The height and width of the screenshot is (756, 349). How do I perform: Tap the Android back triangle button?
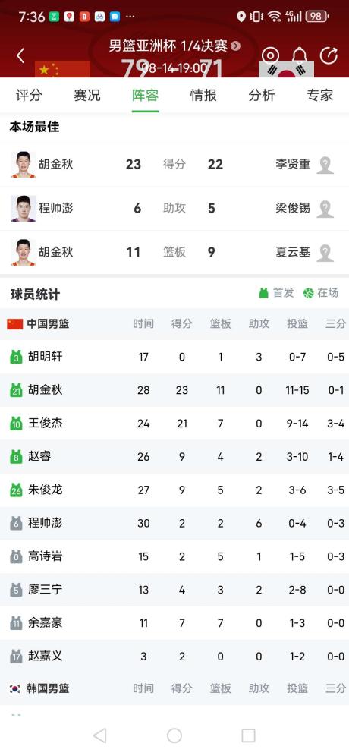click(100, 736)
